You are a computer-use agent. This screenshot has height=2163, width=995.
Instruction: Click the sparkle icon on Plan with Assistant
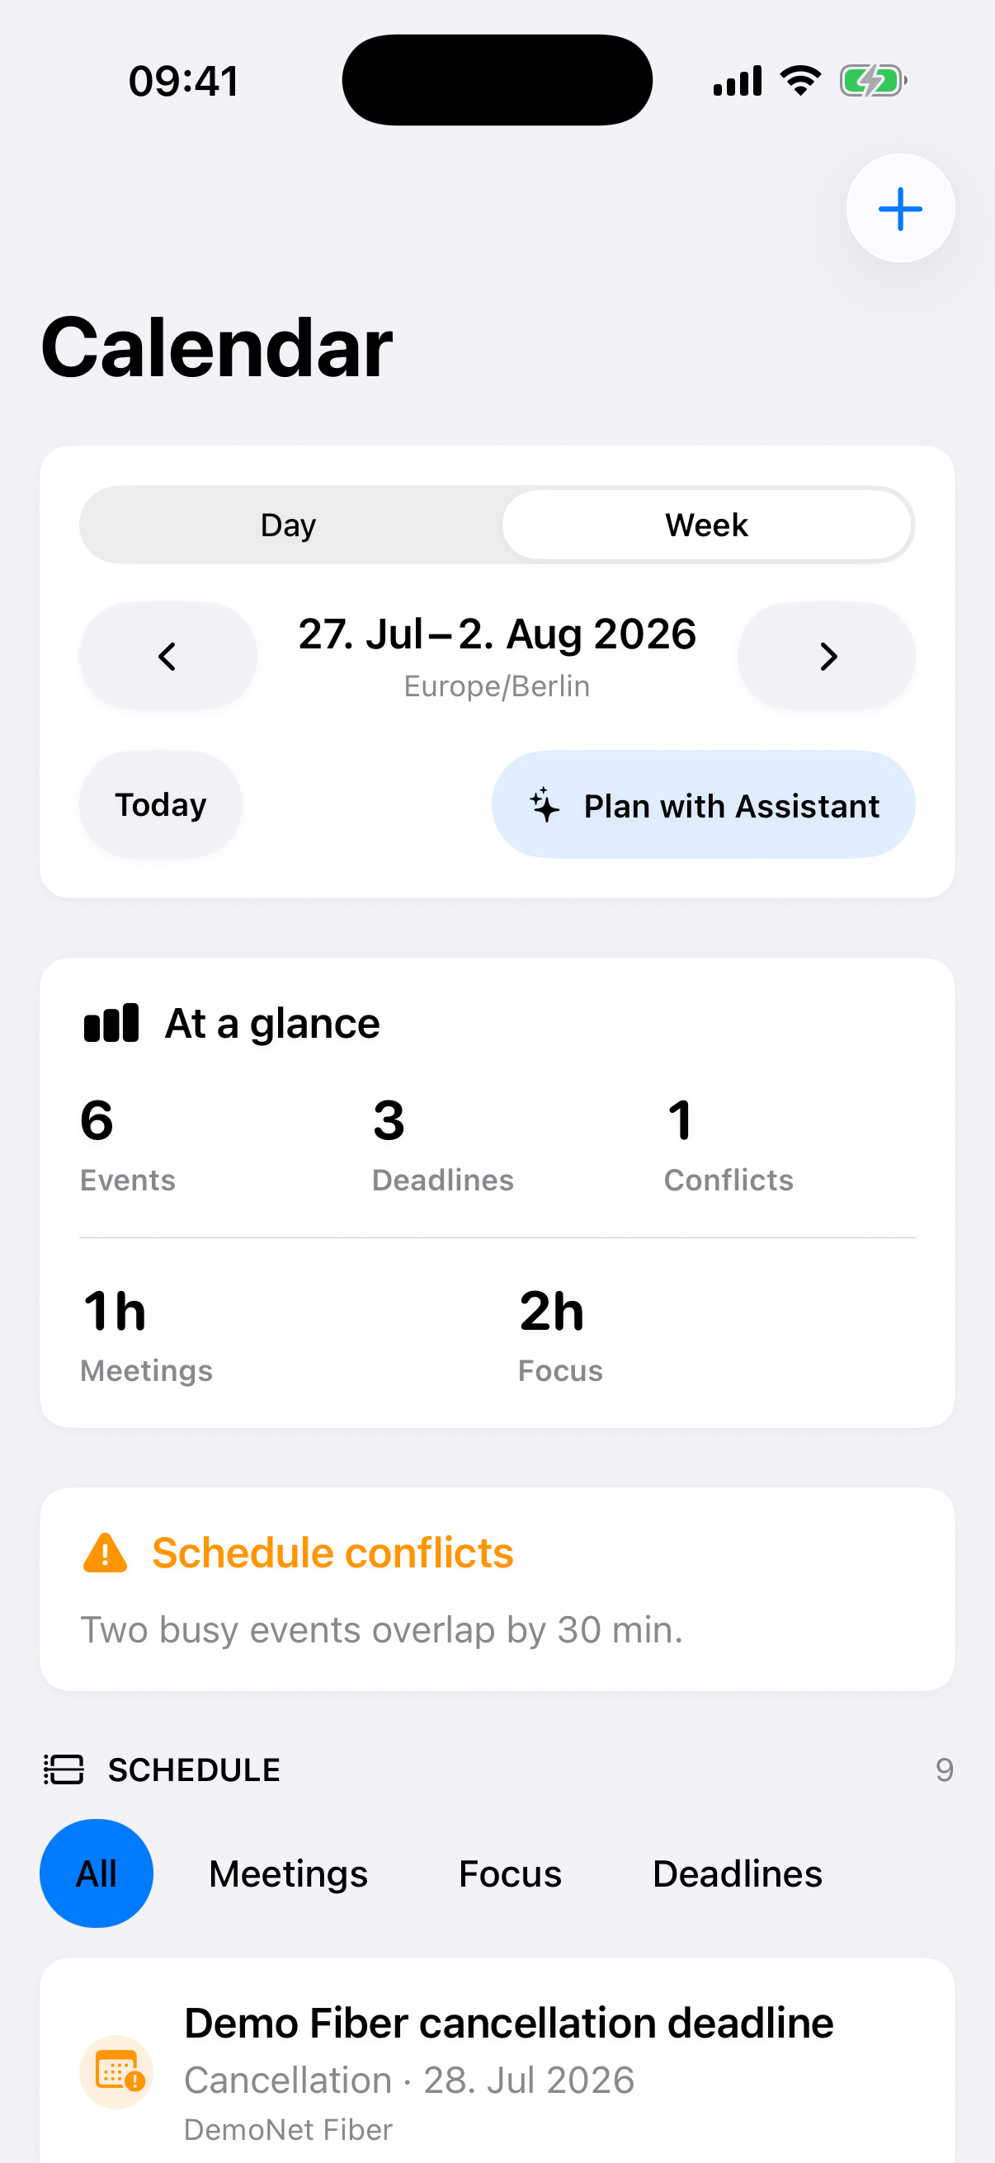[544, 804]
